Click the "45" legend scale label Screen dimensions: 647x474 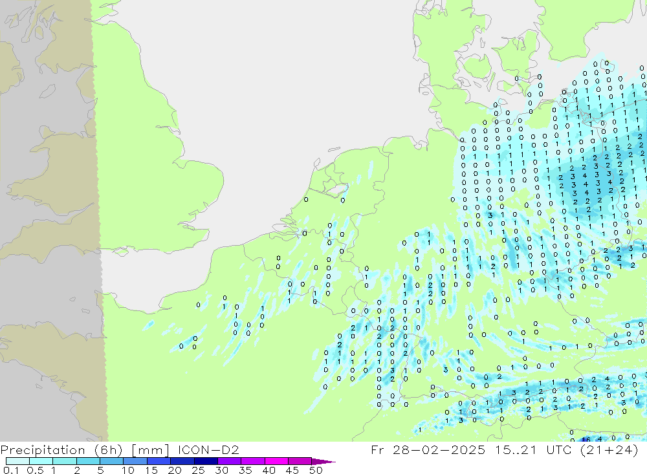tap(292, 470)
